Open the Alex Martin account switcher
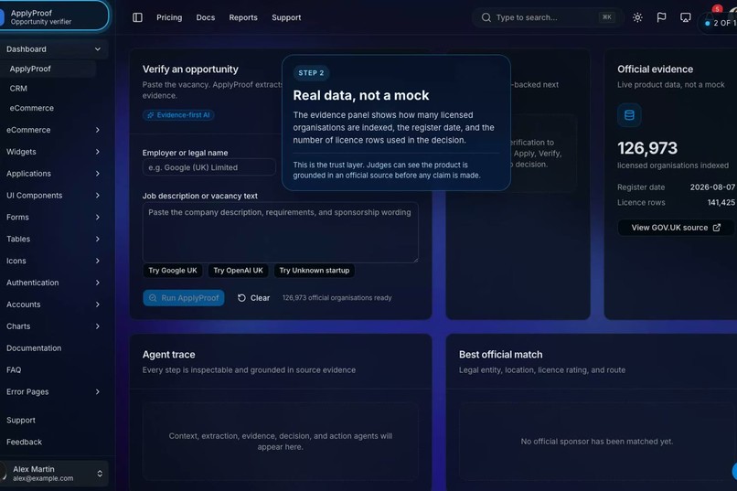 tap(54, 473)
